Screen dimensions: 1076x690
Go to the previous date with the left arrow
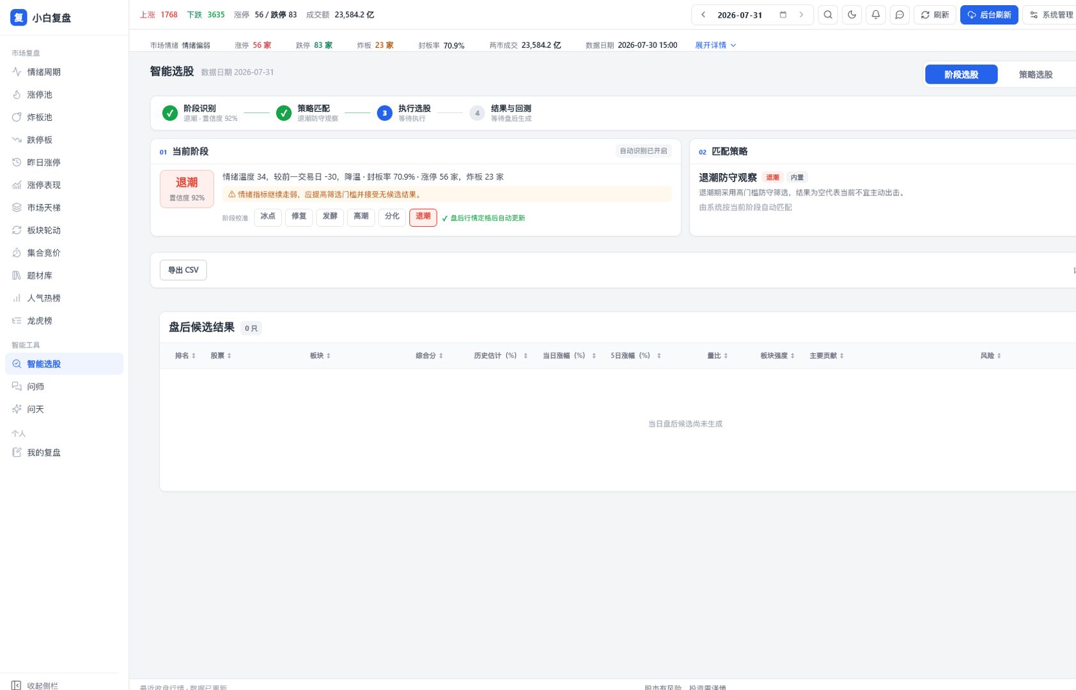pos(703,15)
